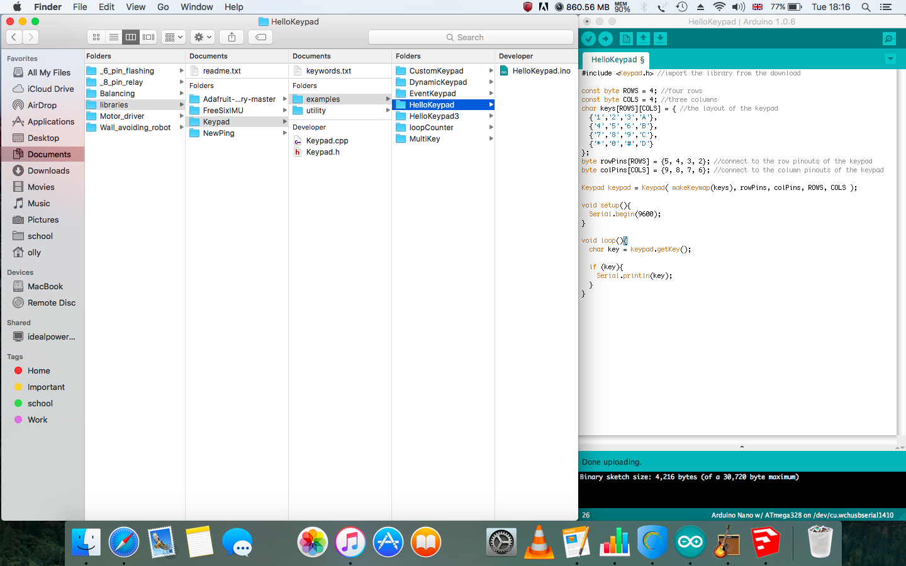Select the red Home tag
The width and height of the screenshot is (906, 566).
(43, 370)
